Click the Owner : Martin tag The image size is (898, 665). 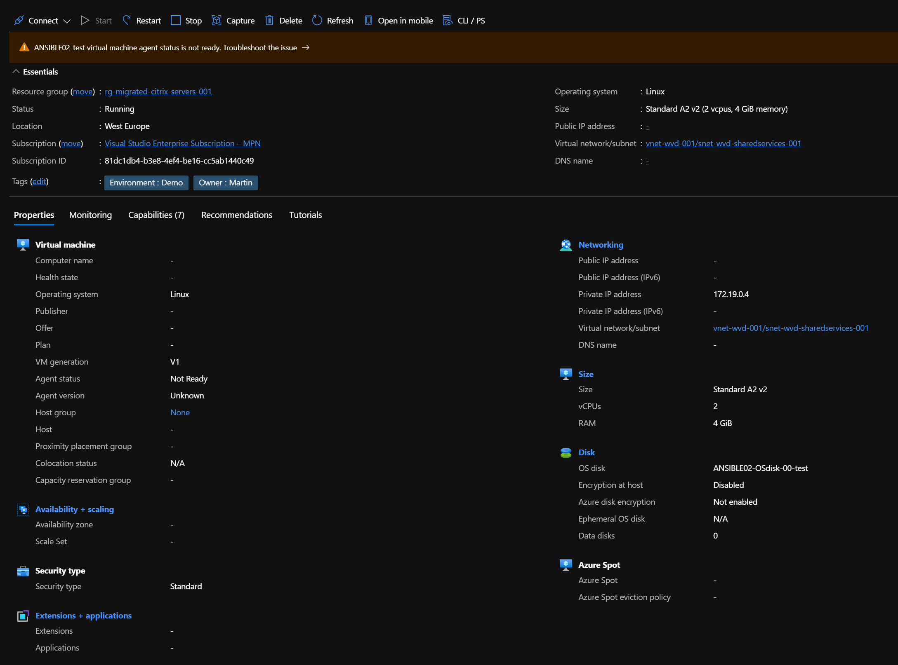[x=226, y=183]
